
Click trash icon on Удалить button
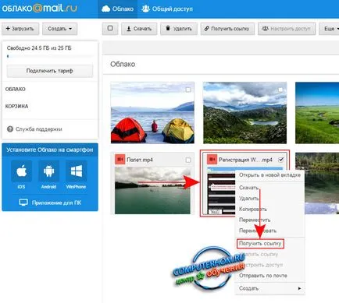[168, 28]
